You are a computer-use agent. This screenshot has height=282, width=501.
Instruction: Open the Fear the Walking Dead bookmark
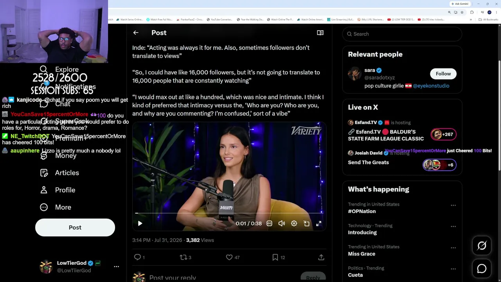250,20
